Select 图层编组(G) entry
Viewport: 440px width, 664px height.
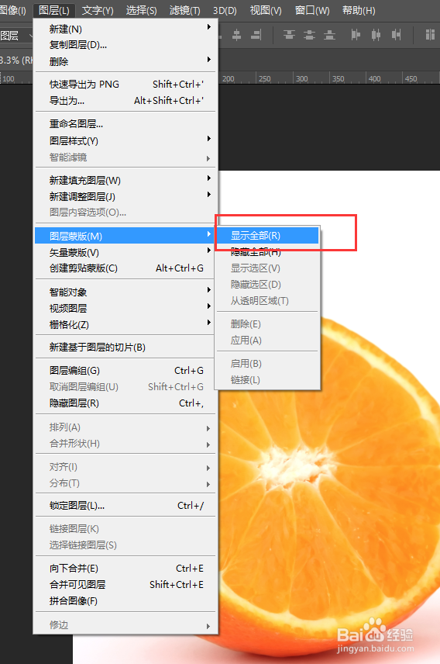click(125, 371)
